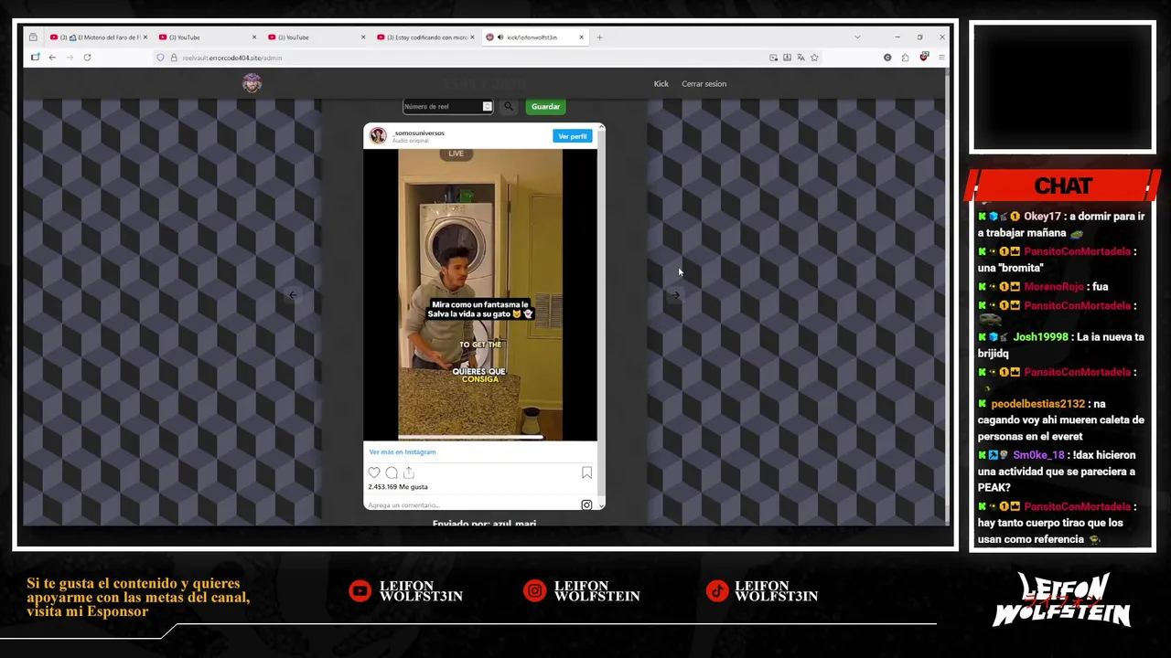1171x658 pixels.
Task: Click the reel video progress bar
Action: coord(471,437)
